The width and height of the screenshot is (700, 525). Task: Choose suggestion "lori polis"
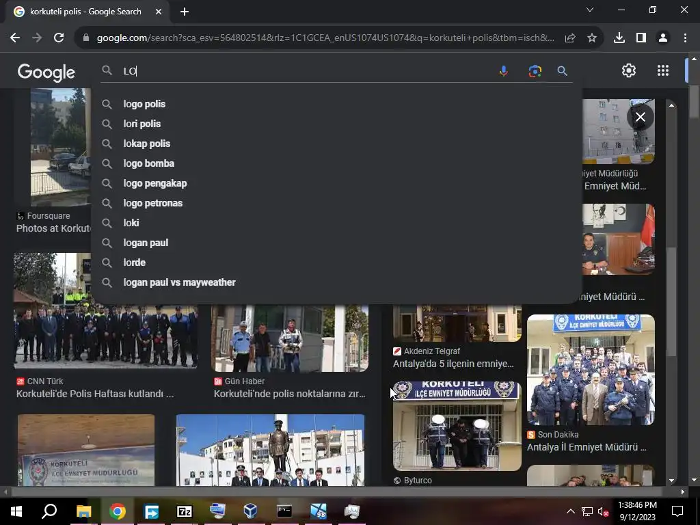[336, 124]
